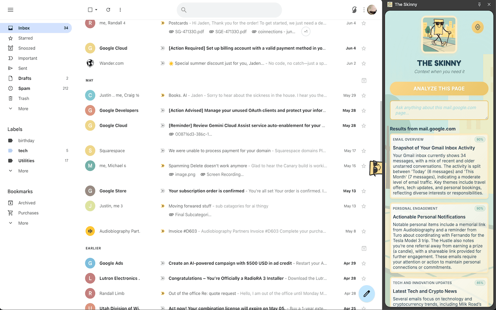Click The Skinny walking mascot logo
Image resolution: width=496 pixels, height=310 pixels.
point(439,34)
